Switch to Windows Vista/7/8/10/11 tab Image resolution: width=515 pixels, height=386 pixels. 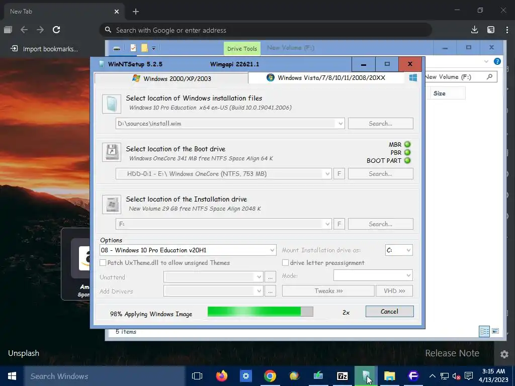[326, 78]
